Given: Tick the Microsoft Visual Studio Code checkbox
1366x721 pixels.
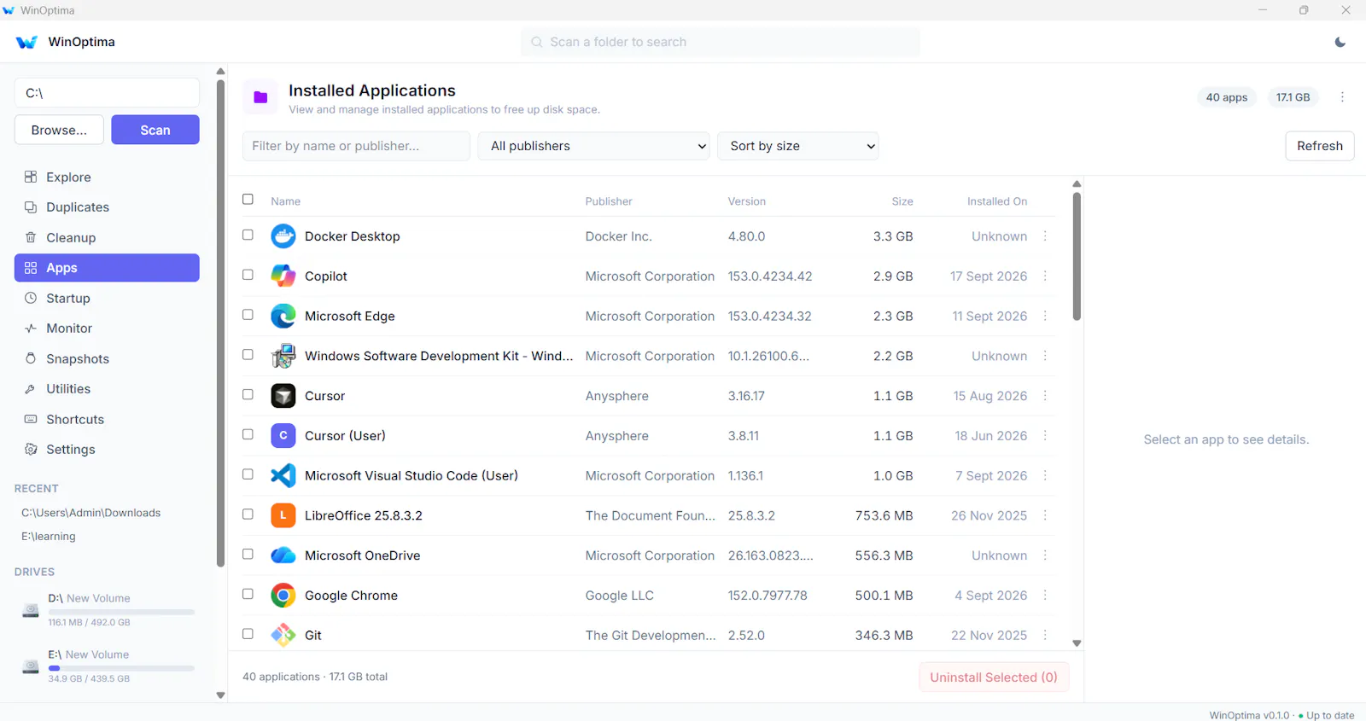Looking at the screenshot, I should point(248,474).
